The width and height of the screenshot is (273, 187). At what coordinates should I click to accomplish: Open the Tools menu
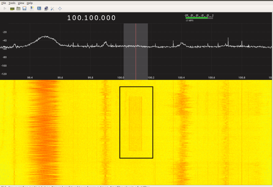[12, 3]
